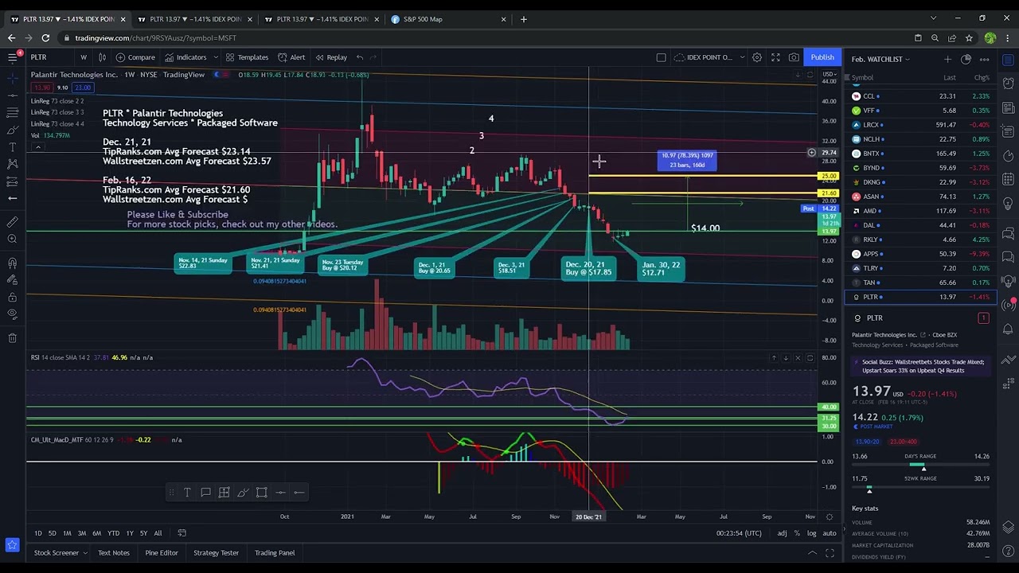
Task: Select LRCX row in watchlist
Action: pyautogui.click(x=921, y=125)
